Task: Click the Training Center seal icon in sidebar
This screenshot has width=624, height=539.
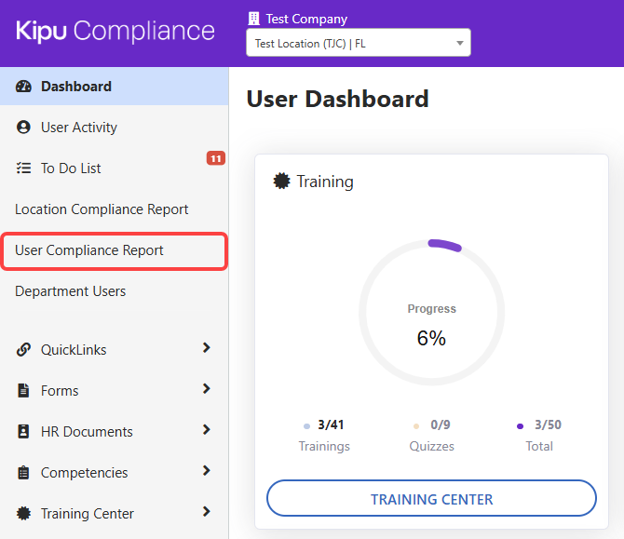Action: [x=24, y=514]
